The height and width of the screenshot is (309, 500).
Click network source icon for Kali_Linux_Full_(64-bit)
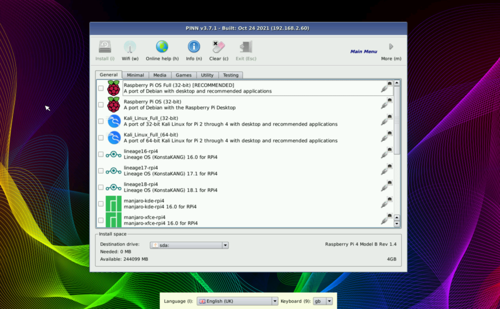(x=387, y=137)
